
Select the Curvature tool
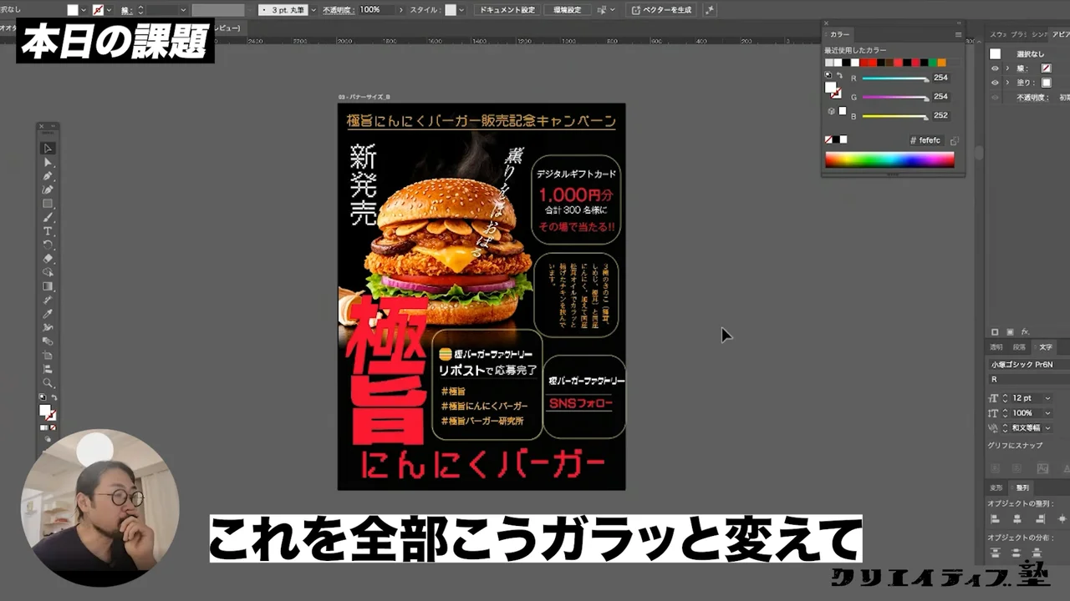[48, 189]
